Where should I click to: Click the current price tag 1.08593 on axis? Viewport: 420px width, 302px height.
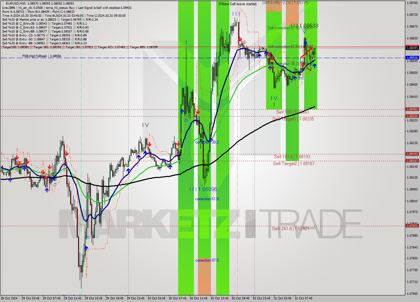click(x=412, y=48)
